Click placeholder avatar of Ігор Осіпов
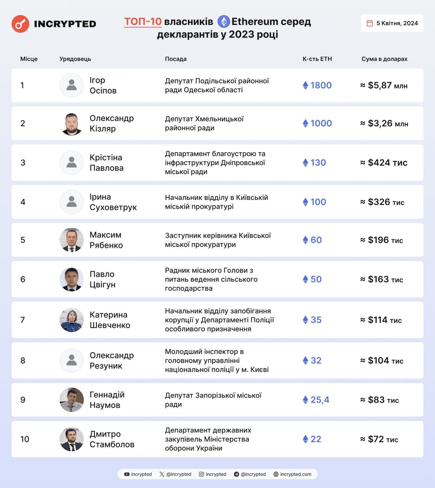This screenshot has height=488, width=435. tap(71, 85)
